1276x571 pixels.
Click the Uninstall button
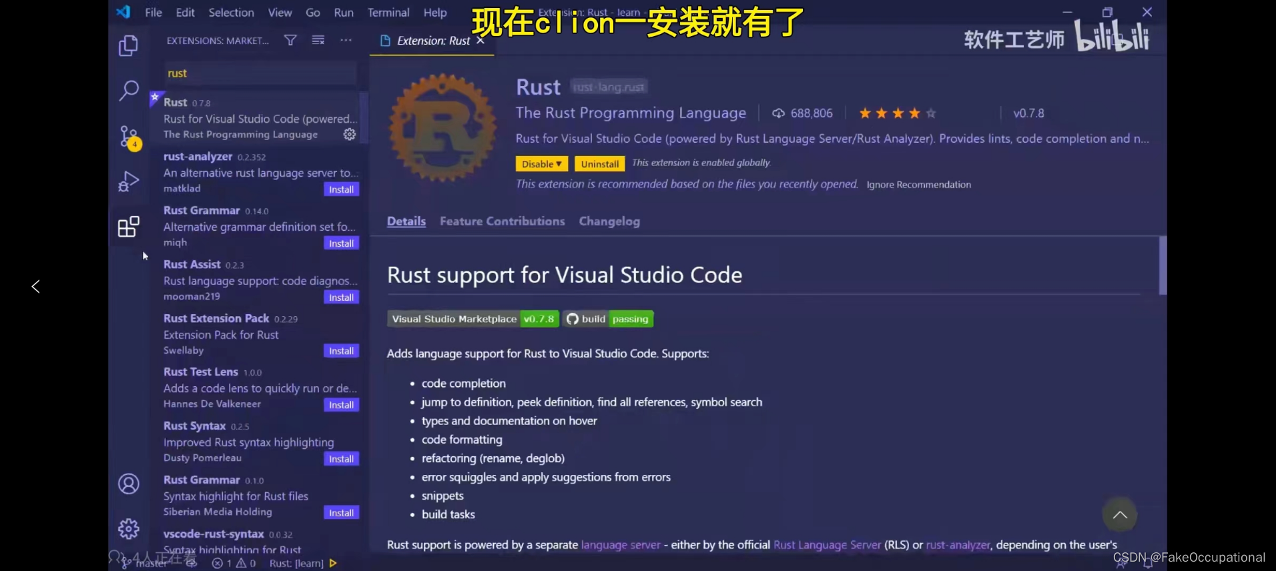click(x=599, y=164)
